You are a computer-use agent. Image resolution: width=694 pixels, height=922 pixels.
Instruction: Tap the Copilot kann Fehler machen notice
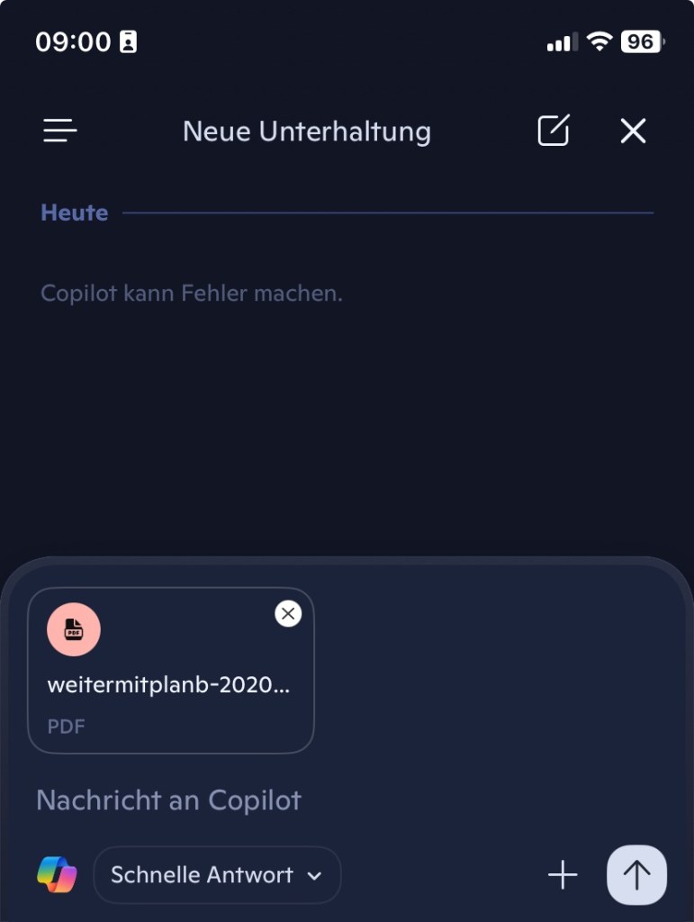pyautogui.click(x=192, y=294)
